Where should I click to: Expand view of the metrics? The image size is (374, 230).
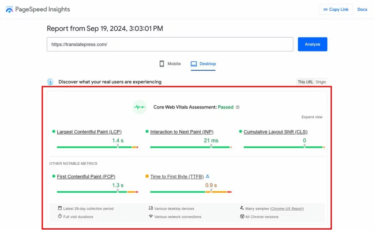[312, 117]
